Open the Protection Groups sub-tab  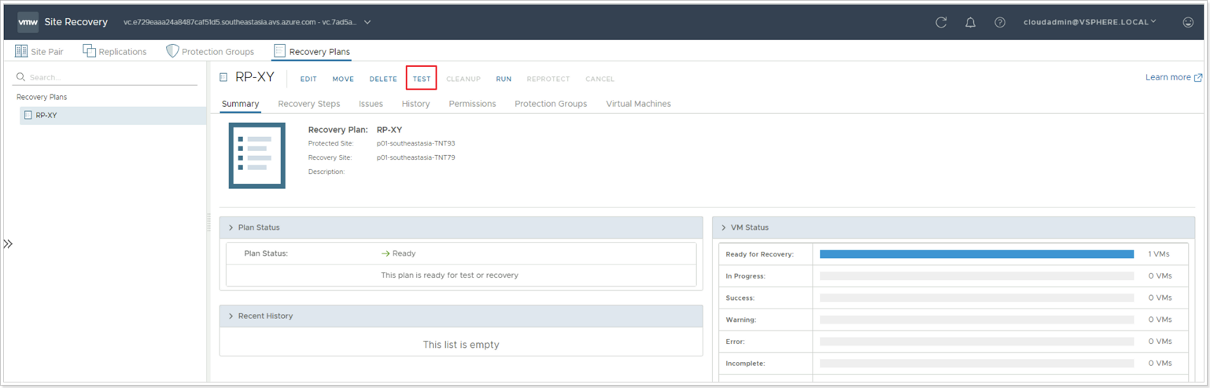(x=551, y=104)
